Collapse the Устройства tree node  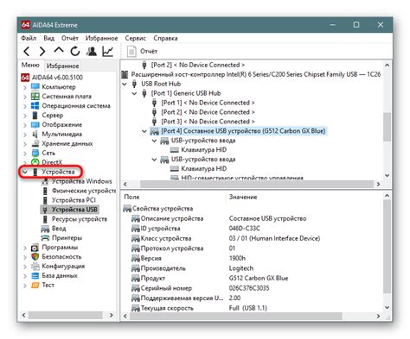(25, 172)
